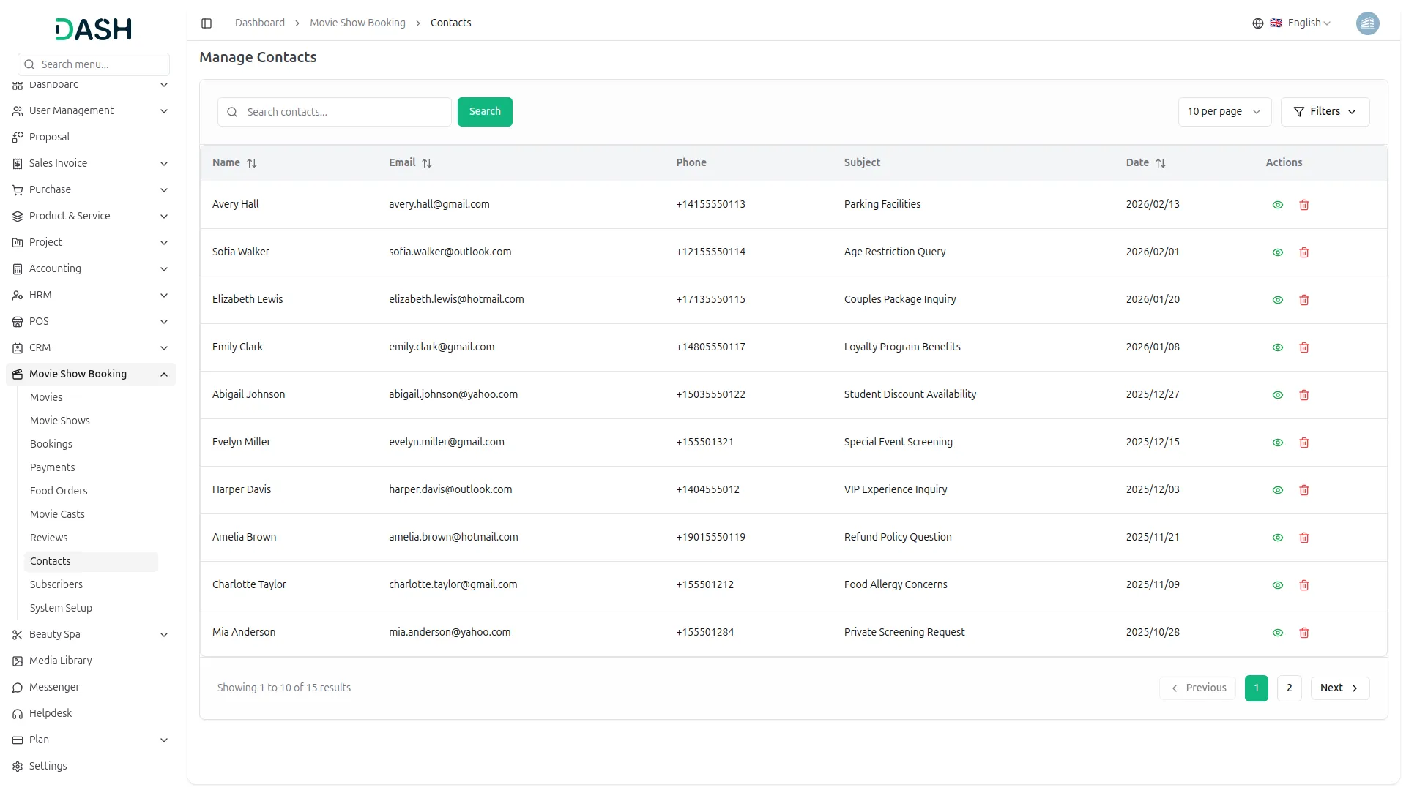
Task: Open the 10 per page selector
Action: point(1224,111)
